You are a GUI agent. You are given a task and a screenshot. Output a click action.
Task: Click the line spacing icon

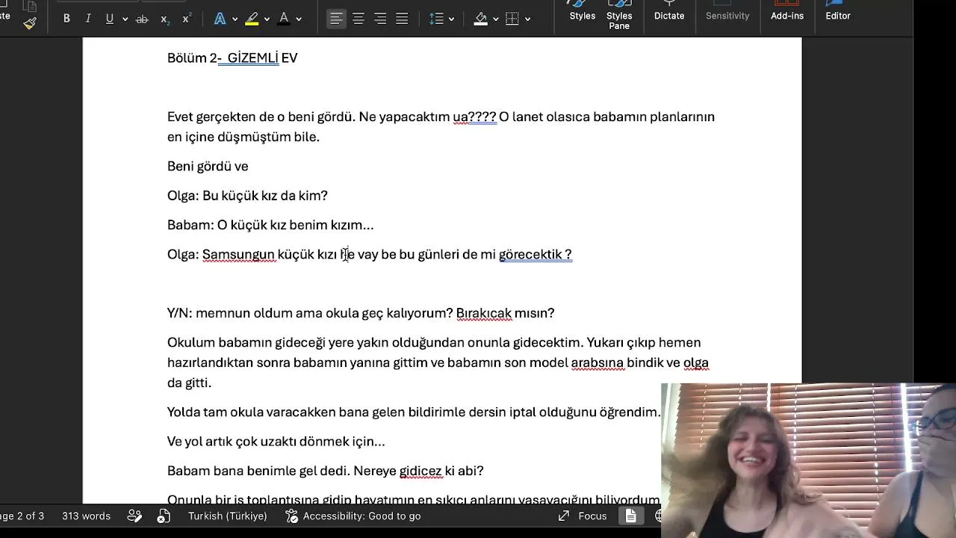437,19
